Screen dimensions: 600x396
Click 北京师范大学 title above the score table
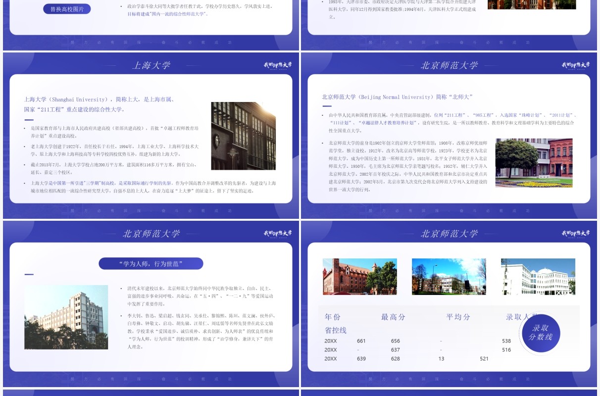click(449, 234)
